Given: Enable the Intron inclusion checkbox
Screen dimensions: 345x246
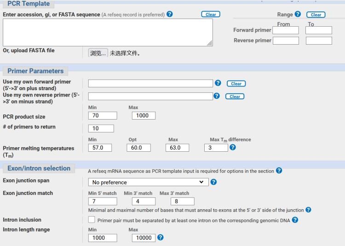Looking at the screenshot, I should pyautogui.click(x=92, y=220).
